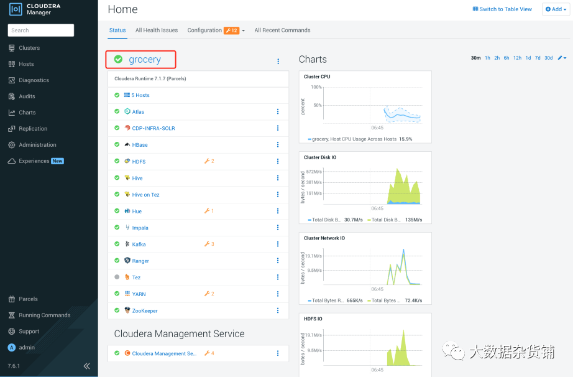573x377 pixels.
Task: Click the Administration gear icon
Action: click(x=12, y=145)
